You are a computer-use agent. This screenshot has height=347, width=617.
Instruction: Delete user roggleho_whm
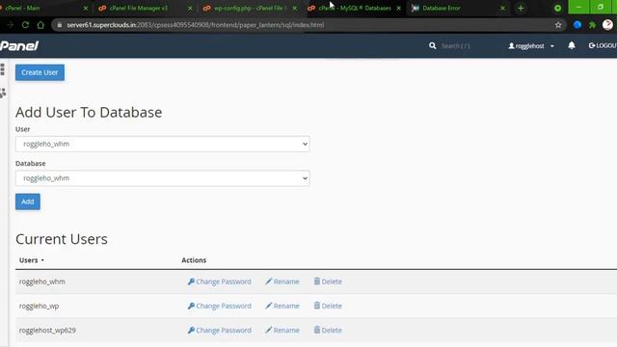coord(328,281)
